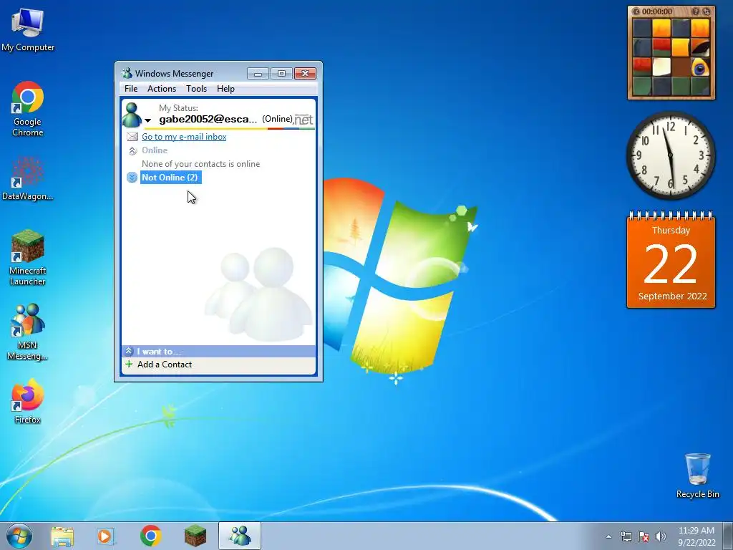This screenshot has height=550, width=733.
Task: Close the Windows Messenger window
Action: (x=305, y=74)
